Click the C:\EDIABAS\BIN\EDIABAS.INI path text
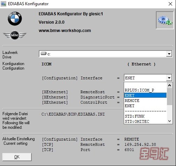 pyautogui.click(x=73, y=114)
